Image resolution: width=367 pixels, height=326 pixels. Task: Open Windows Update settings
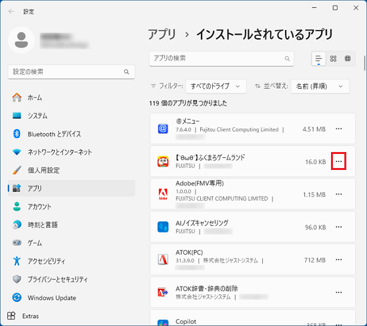point(71,297)
